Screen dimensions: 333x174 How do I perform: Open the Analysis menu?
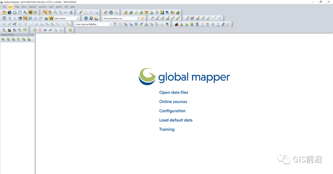[43, 7]
